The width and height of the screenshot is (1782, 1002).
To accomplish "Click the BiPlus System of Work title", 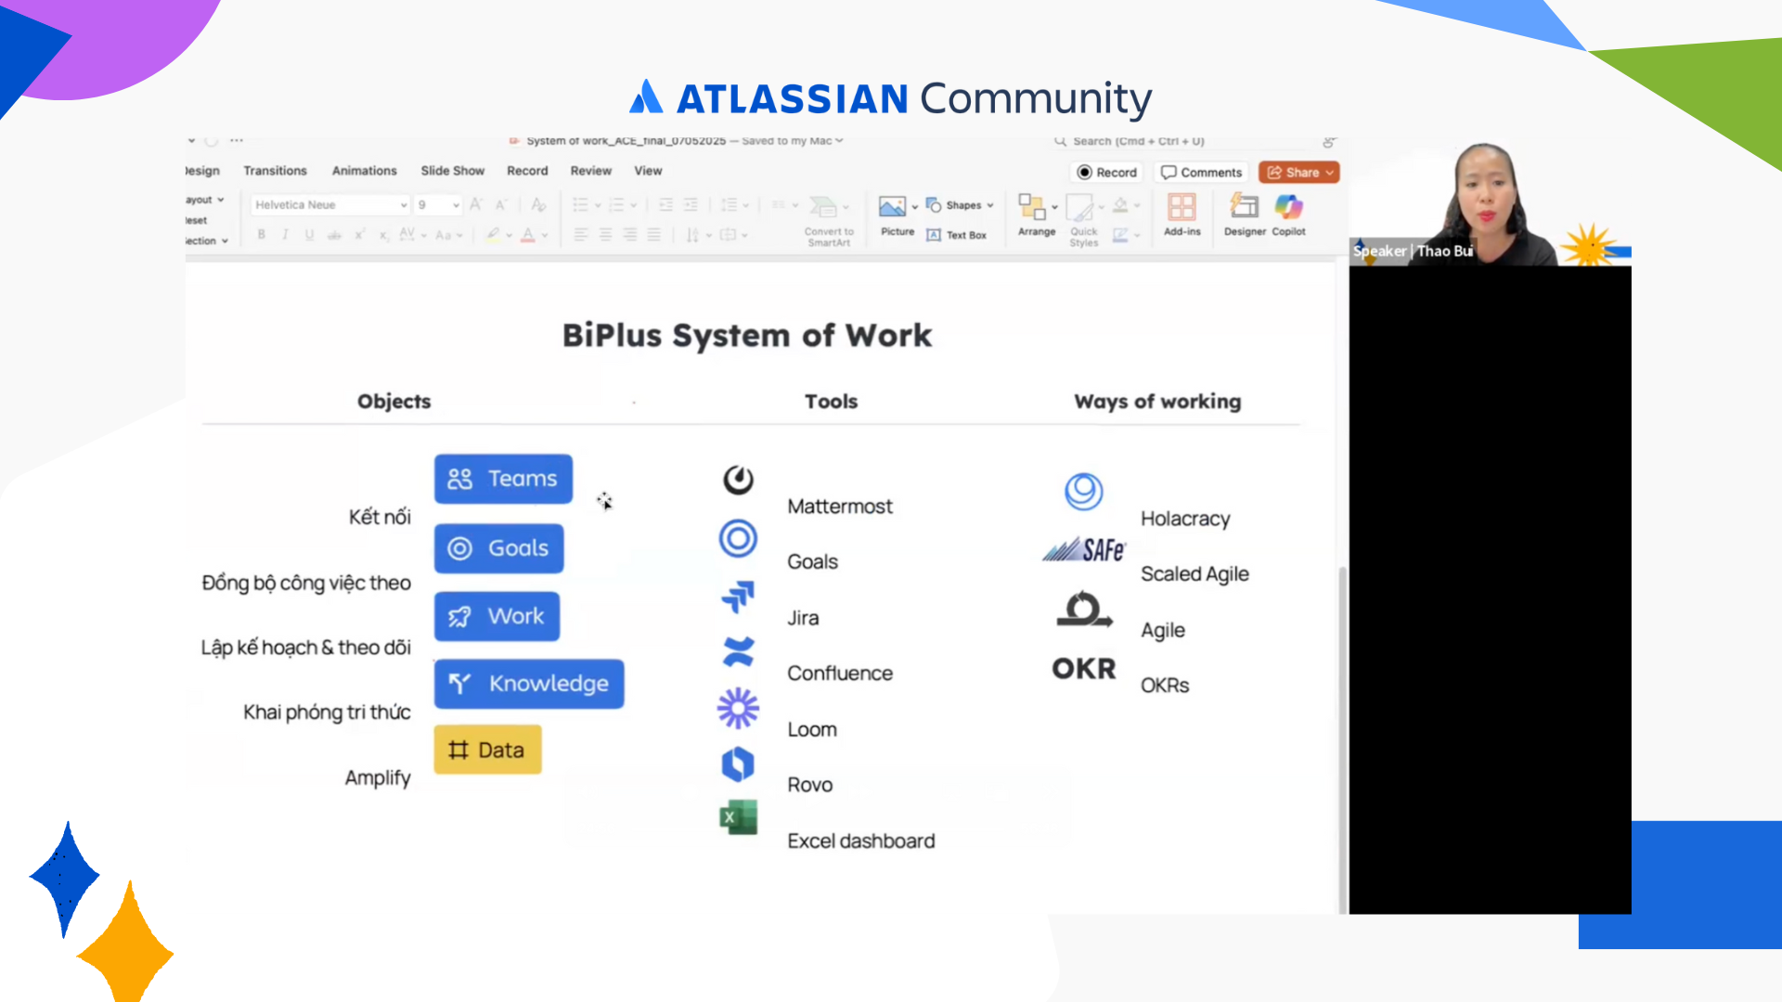I will click(747, 336).
